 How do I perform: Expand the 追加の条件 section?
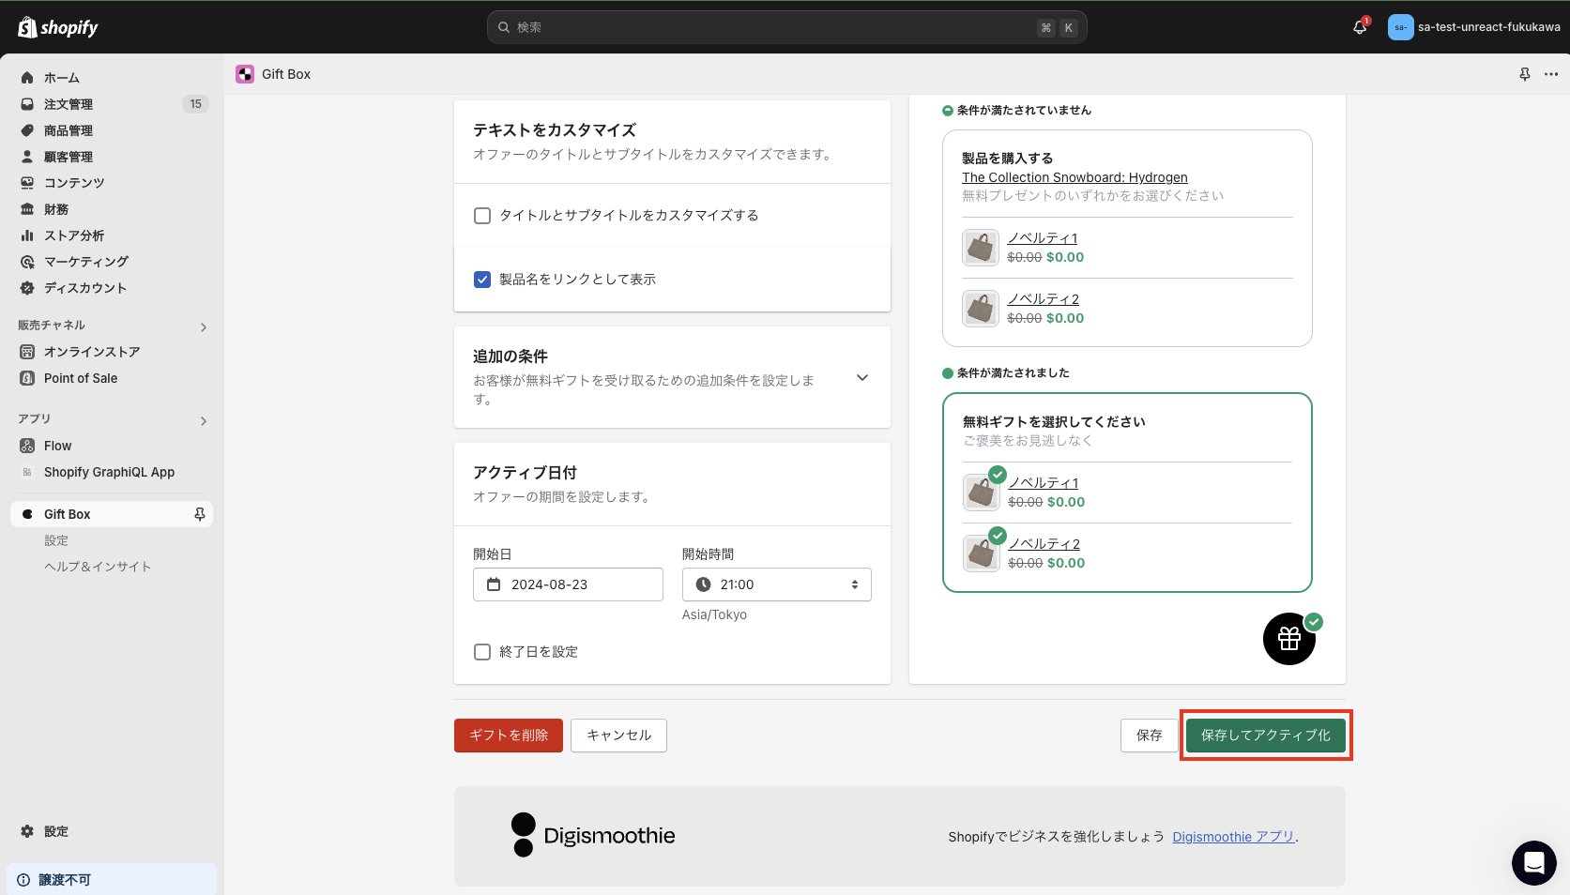[861, 377]
